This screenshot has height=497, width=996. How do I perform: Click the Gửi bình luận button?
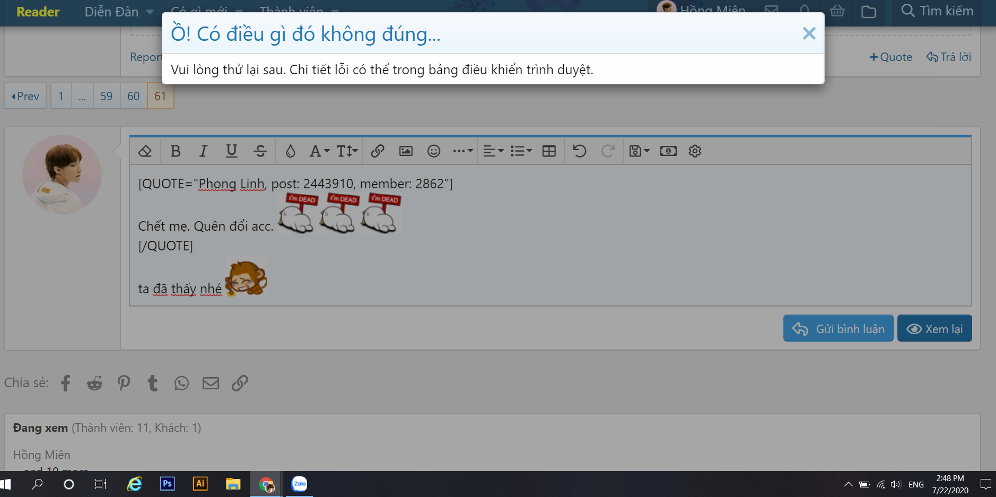(838, 329)
